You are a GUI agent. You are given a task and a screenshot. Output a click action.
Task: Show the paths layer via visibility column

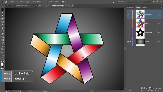coord(128,23)
